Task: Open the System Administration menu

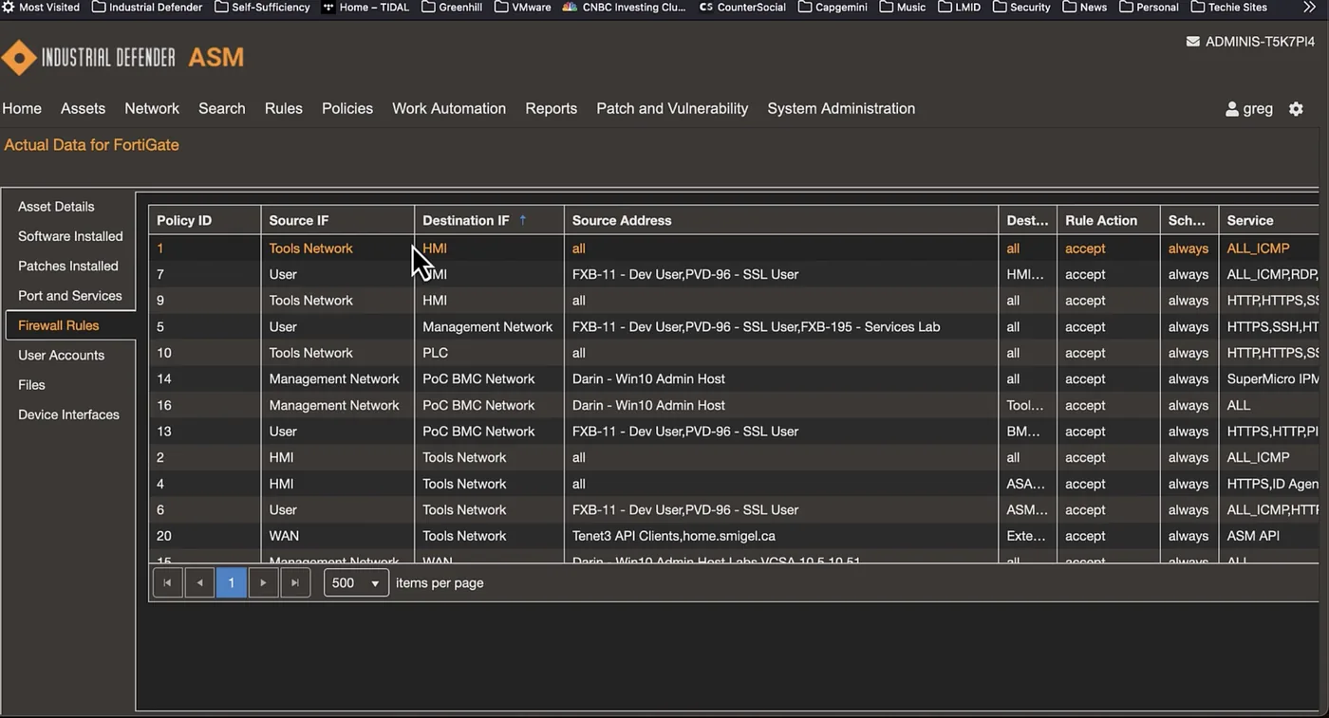Action: tap(841, 109)
